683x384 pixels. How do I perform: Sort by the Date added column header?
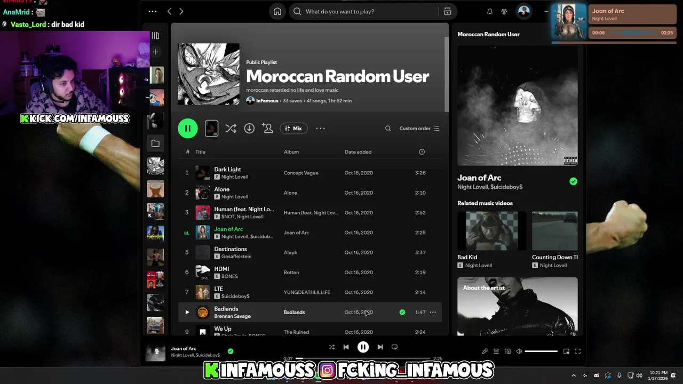click(x=358, y=152)
